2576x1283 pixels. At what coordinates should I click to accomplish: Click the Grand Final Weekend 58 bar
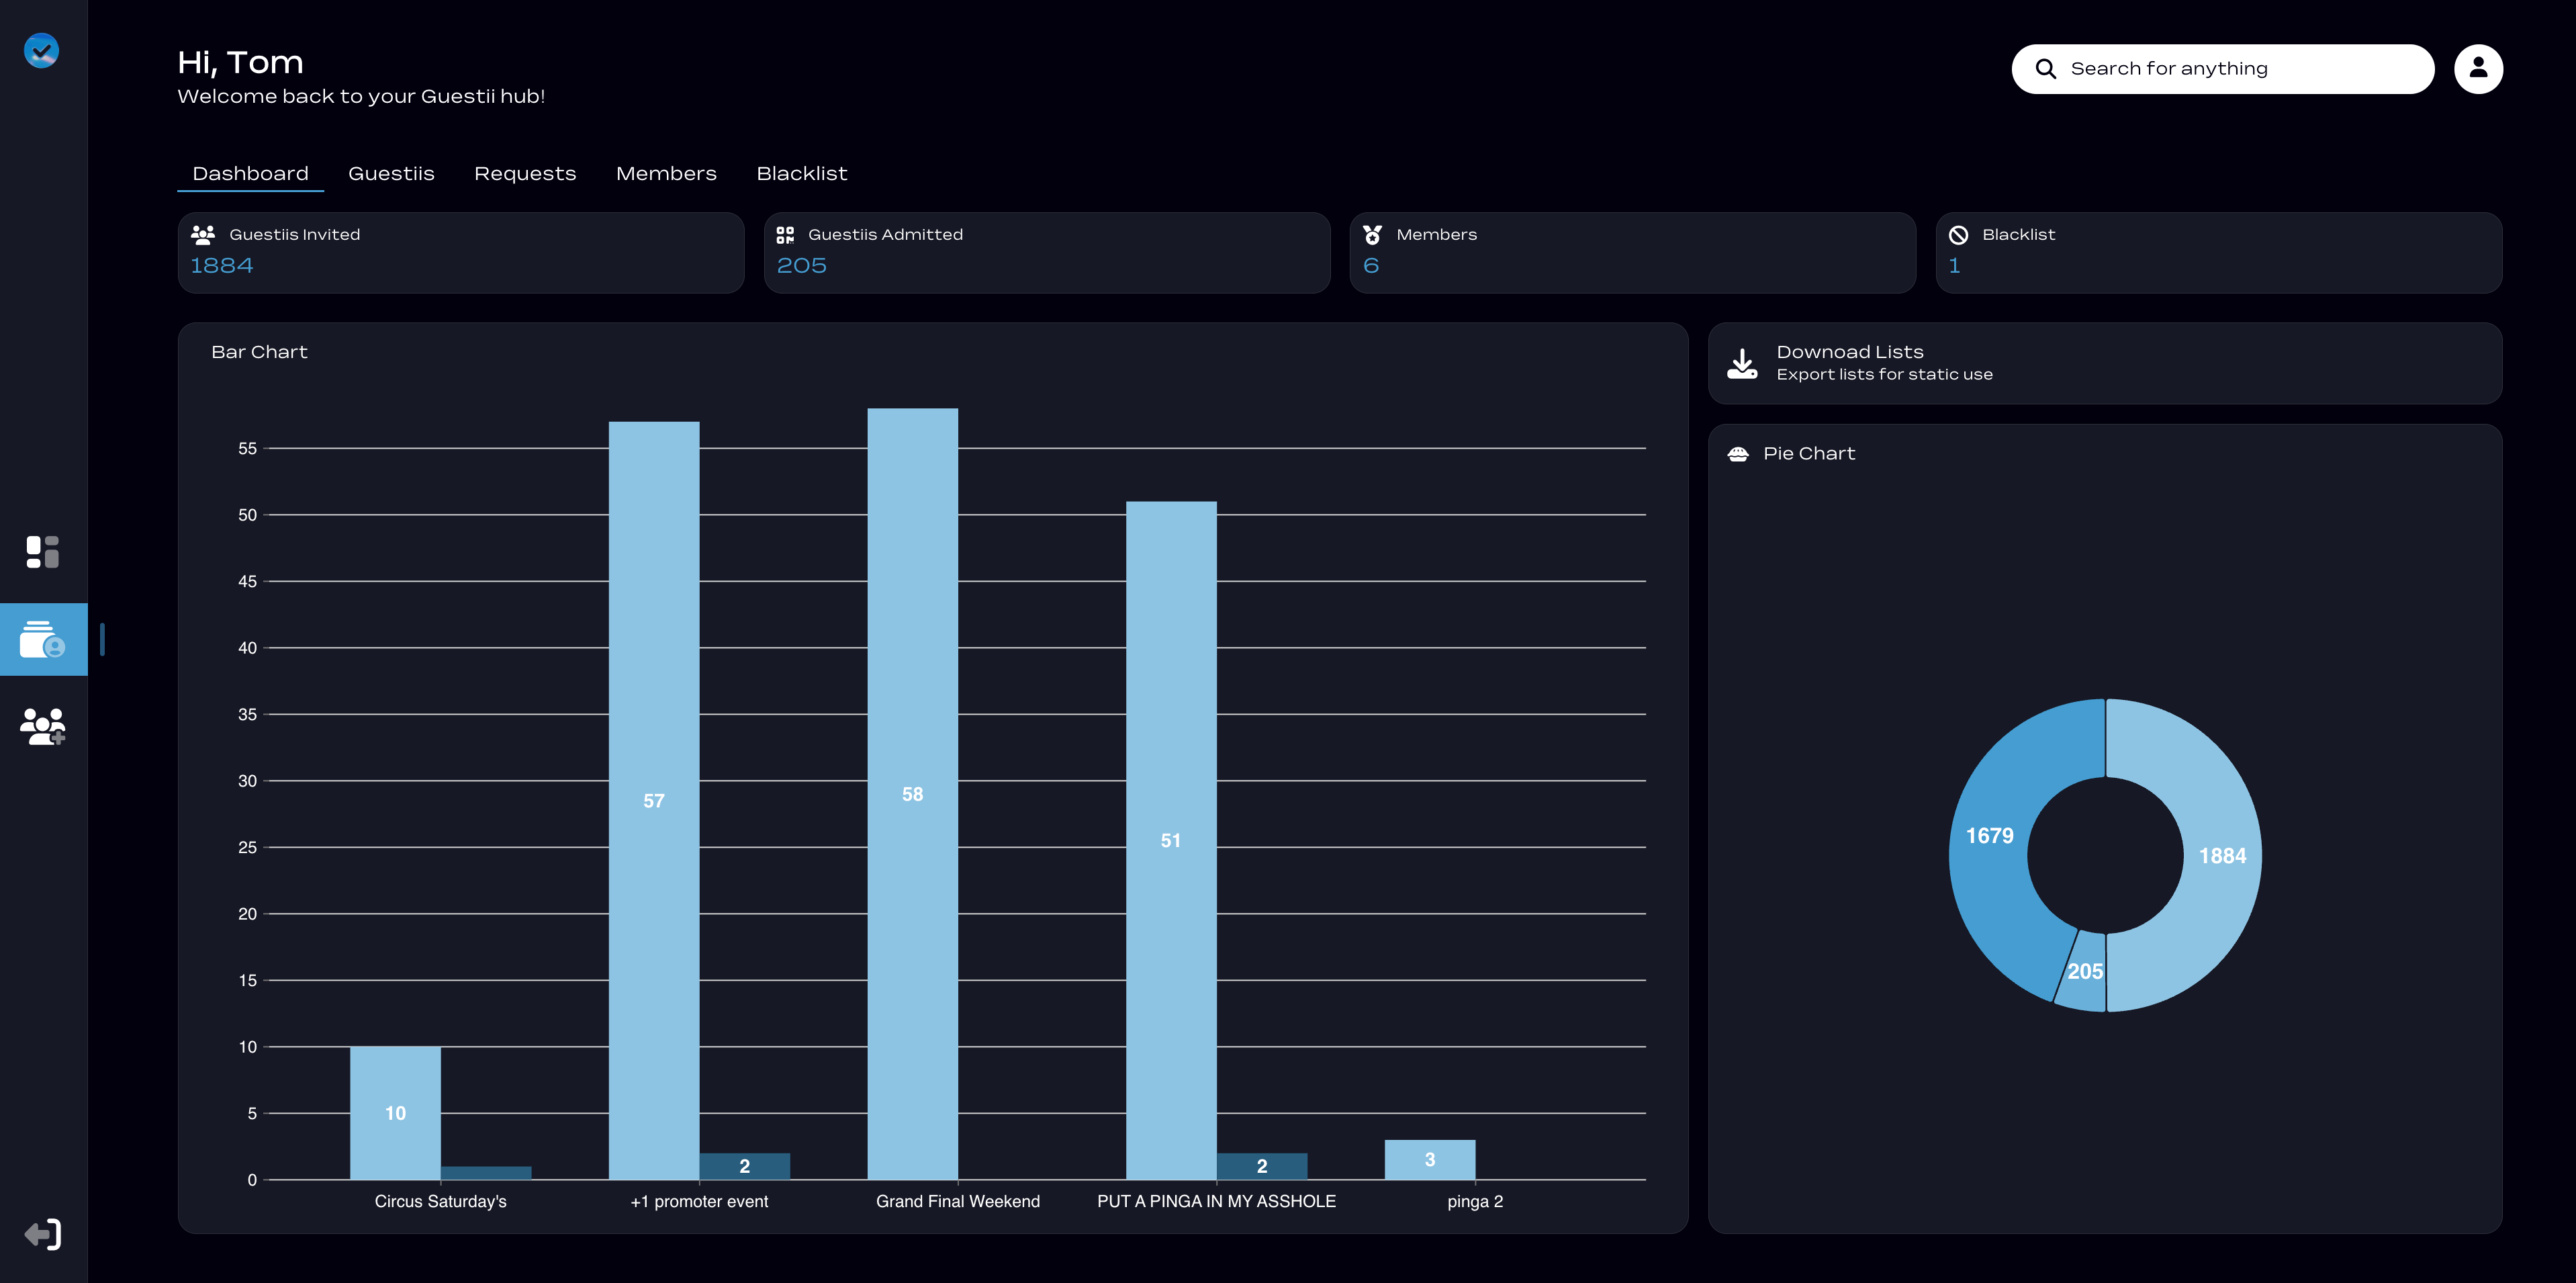(912, 794)
